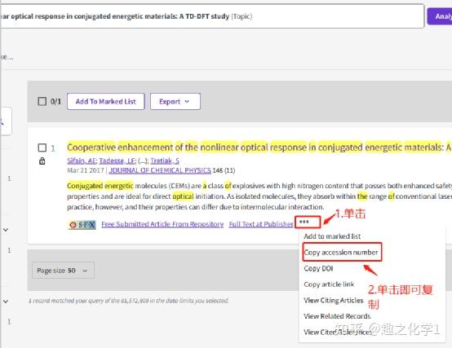The width and height of the screenshot is (452, 348).
Task: Click the purple Analyze button
Action: coord(440,16)
